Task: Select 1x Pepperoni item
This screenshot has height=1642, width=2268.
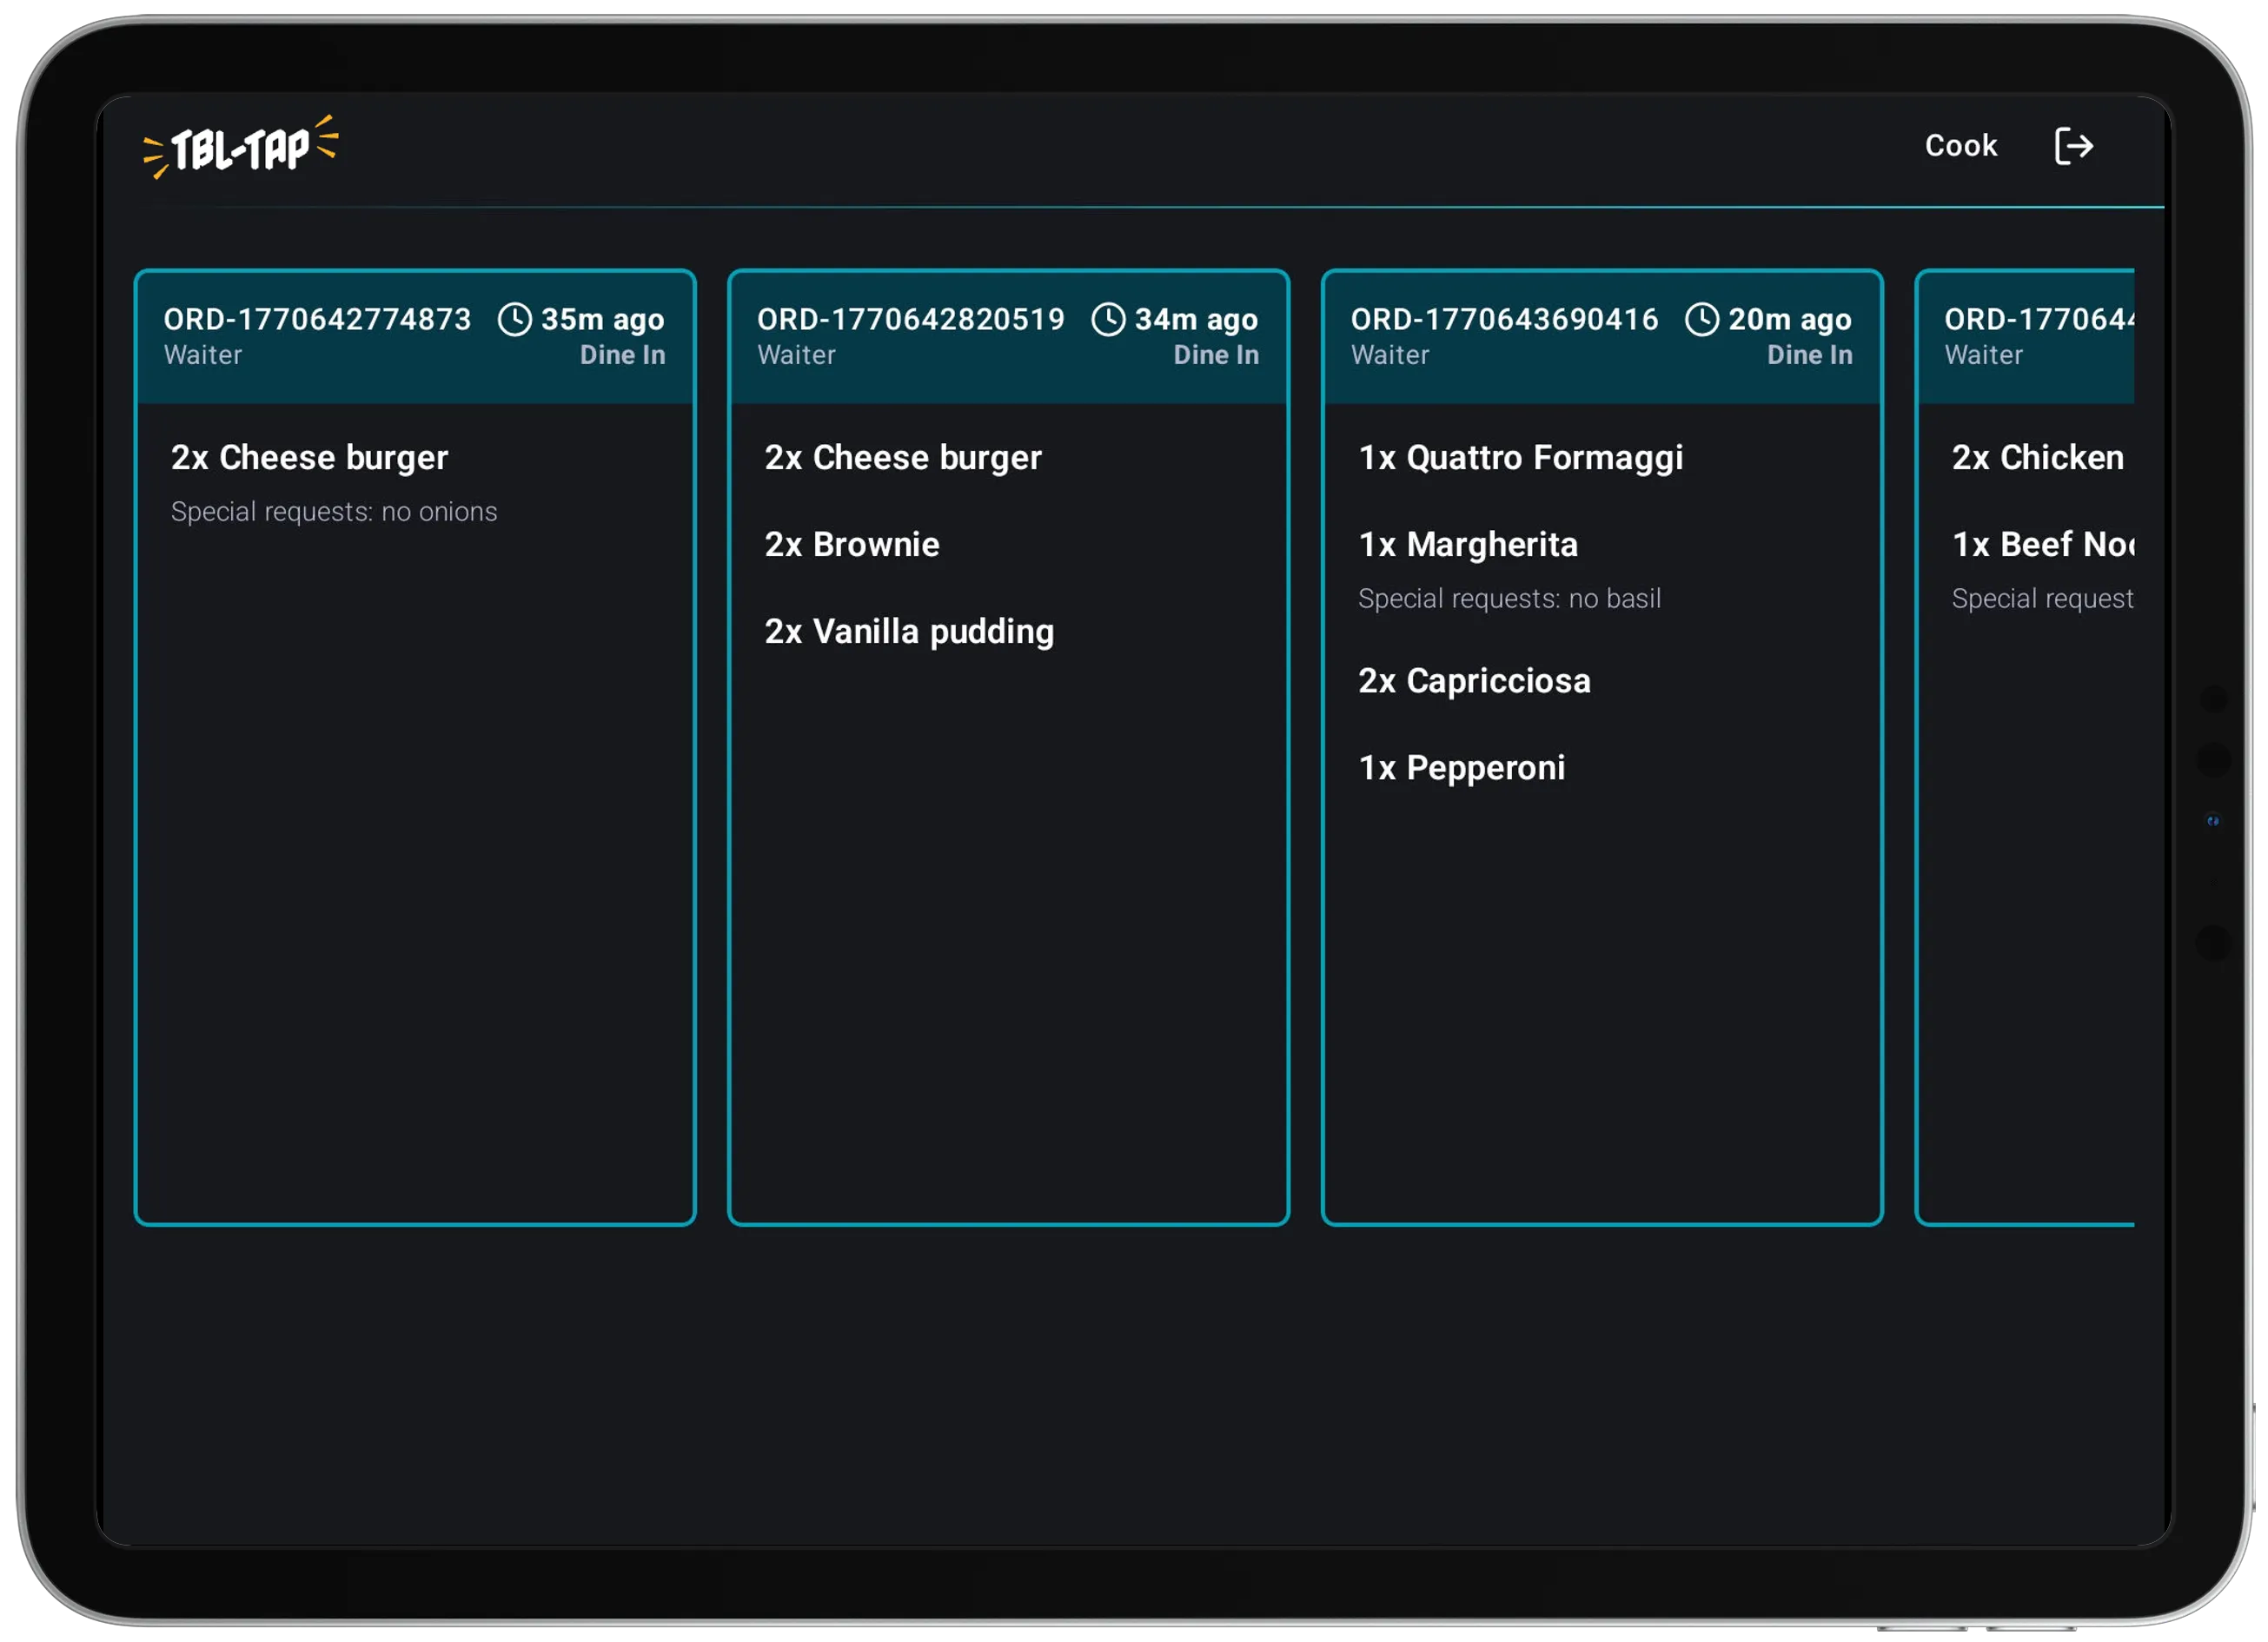Action: (x=1461, y=768)
